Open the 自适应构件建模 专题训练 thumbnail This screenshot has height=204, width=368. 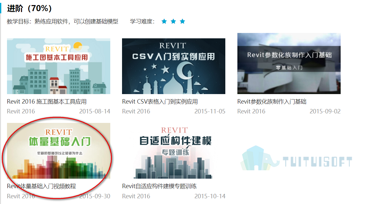click(174, 151)
